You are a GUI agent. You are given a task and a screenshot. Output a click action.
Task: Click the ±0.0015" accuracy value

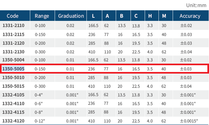tap(189, 121)
